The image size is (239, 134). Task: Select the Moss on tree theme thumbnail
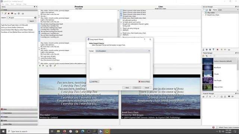(x=208, y=87)
